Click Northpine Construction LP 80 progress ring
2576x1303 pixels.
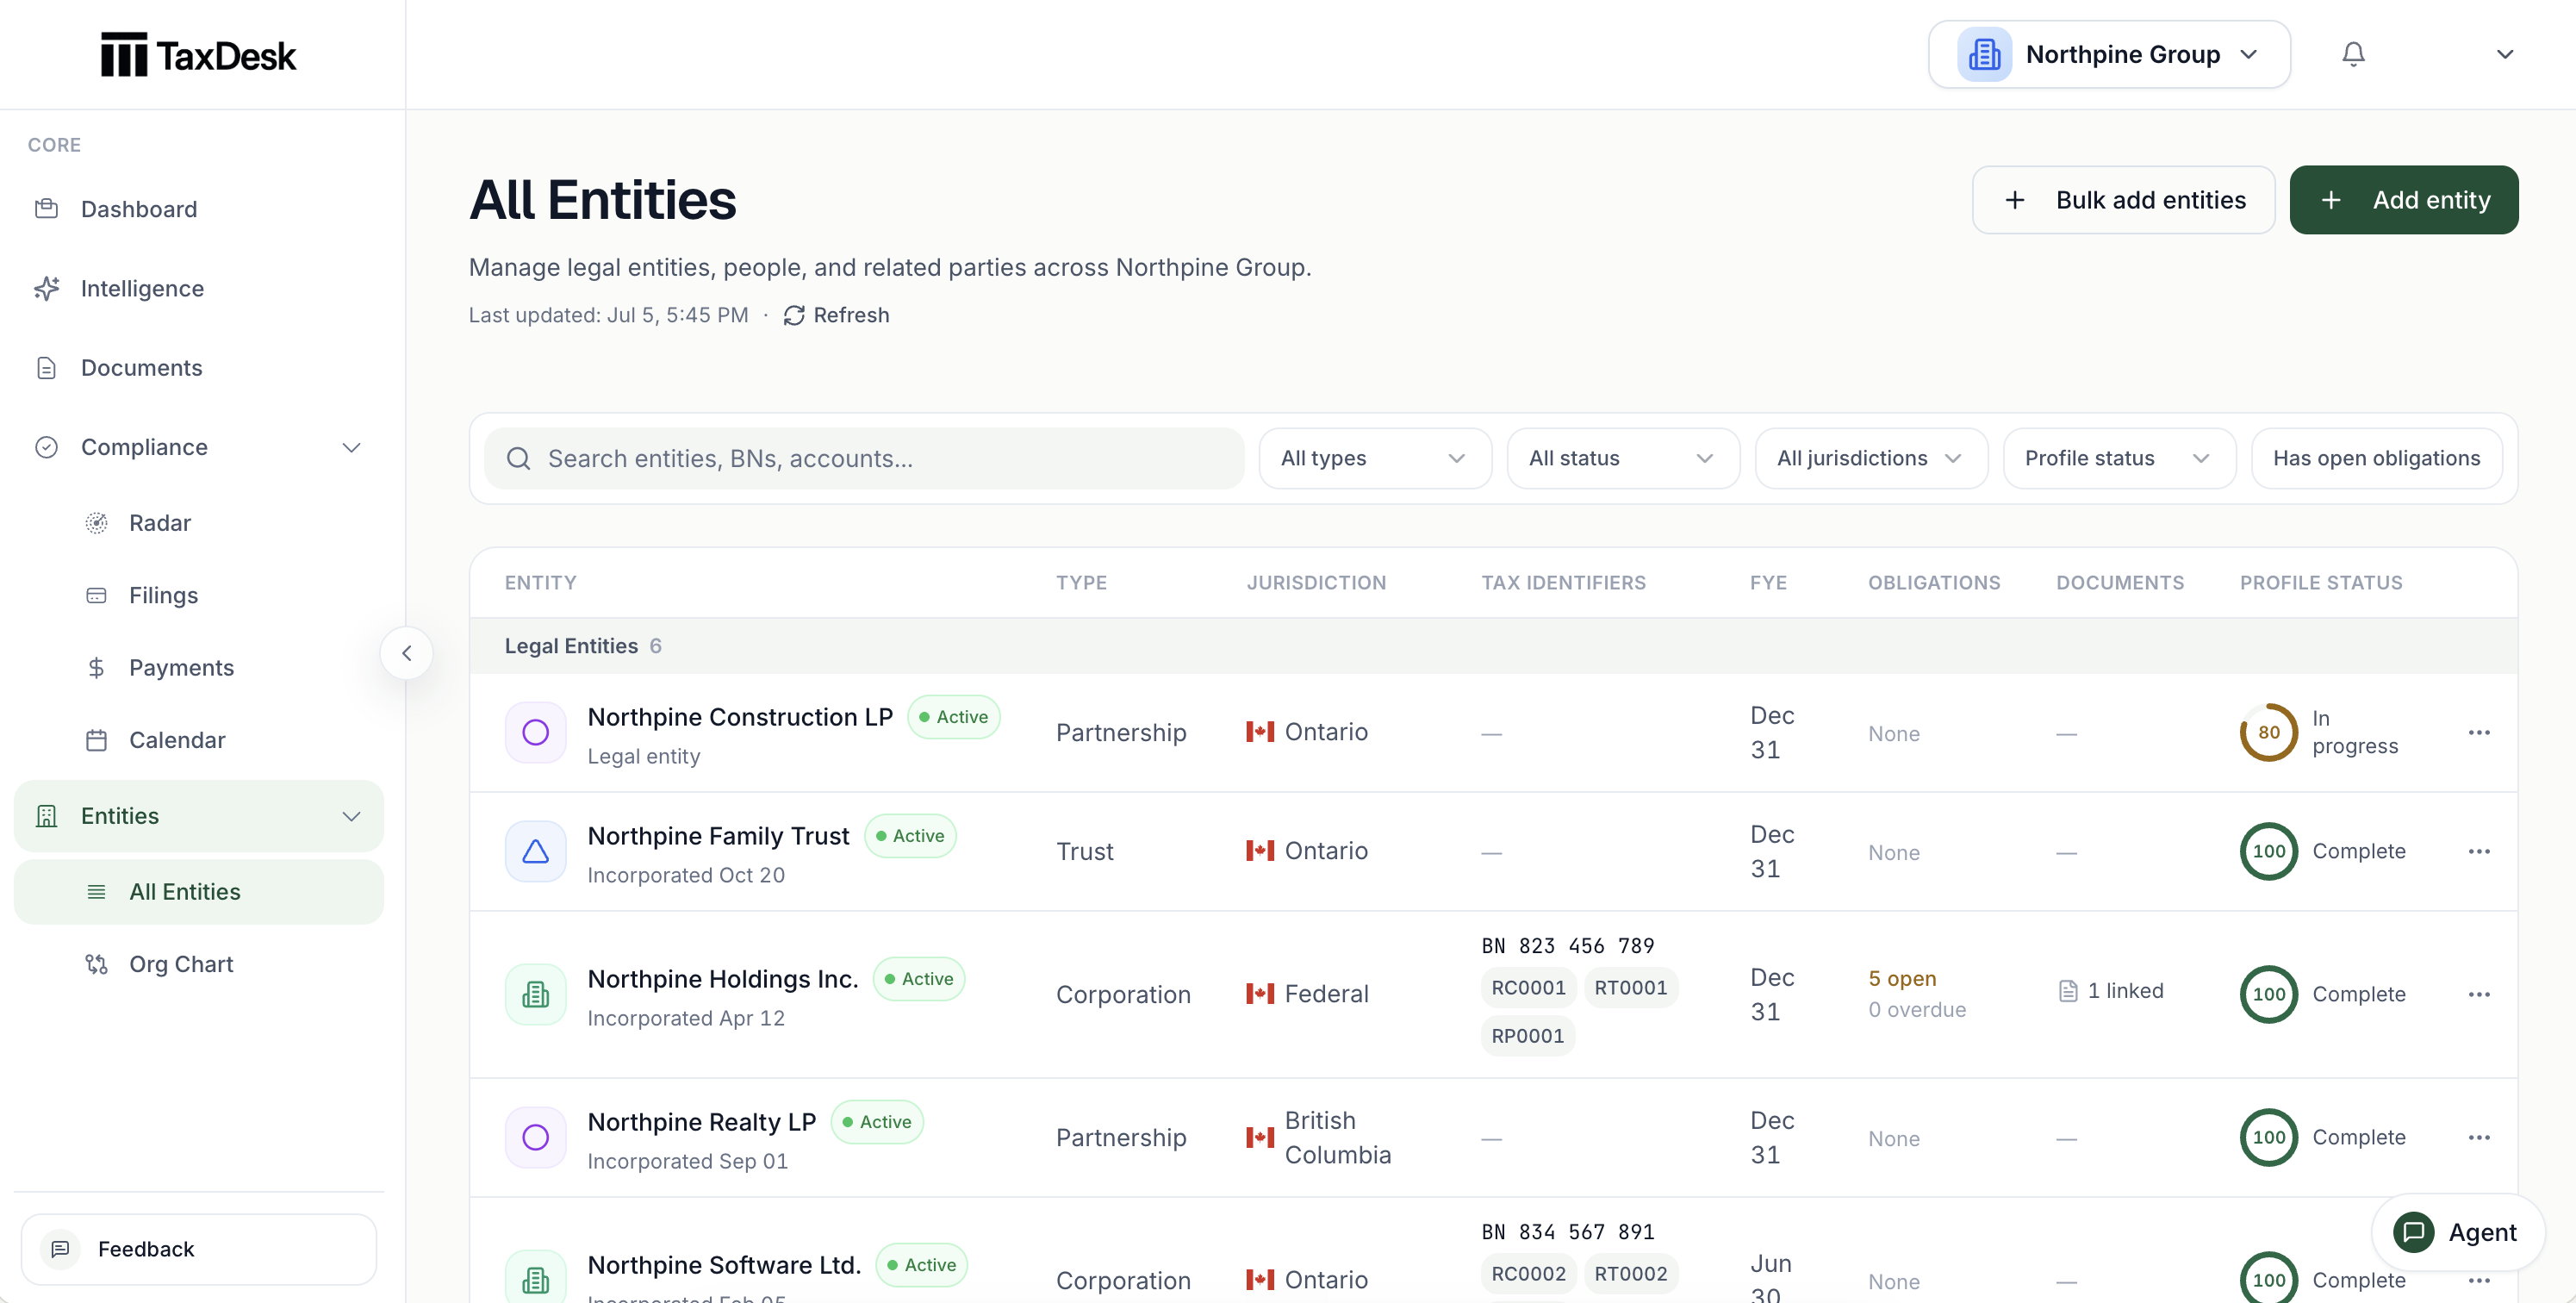click(x=2268, y=732)
